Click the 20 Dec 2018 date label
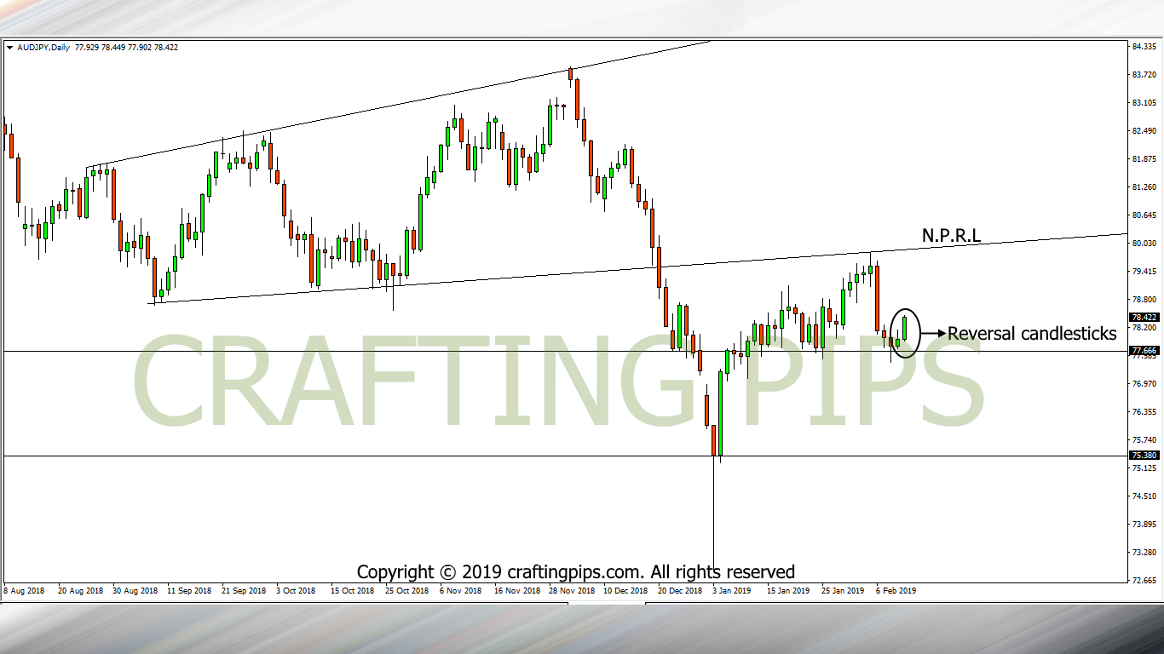This screenshot has width=1164, height=654. [x=680, y=590]
